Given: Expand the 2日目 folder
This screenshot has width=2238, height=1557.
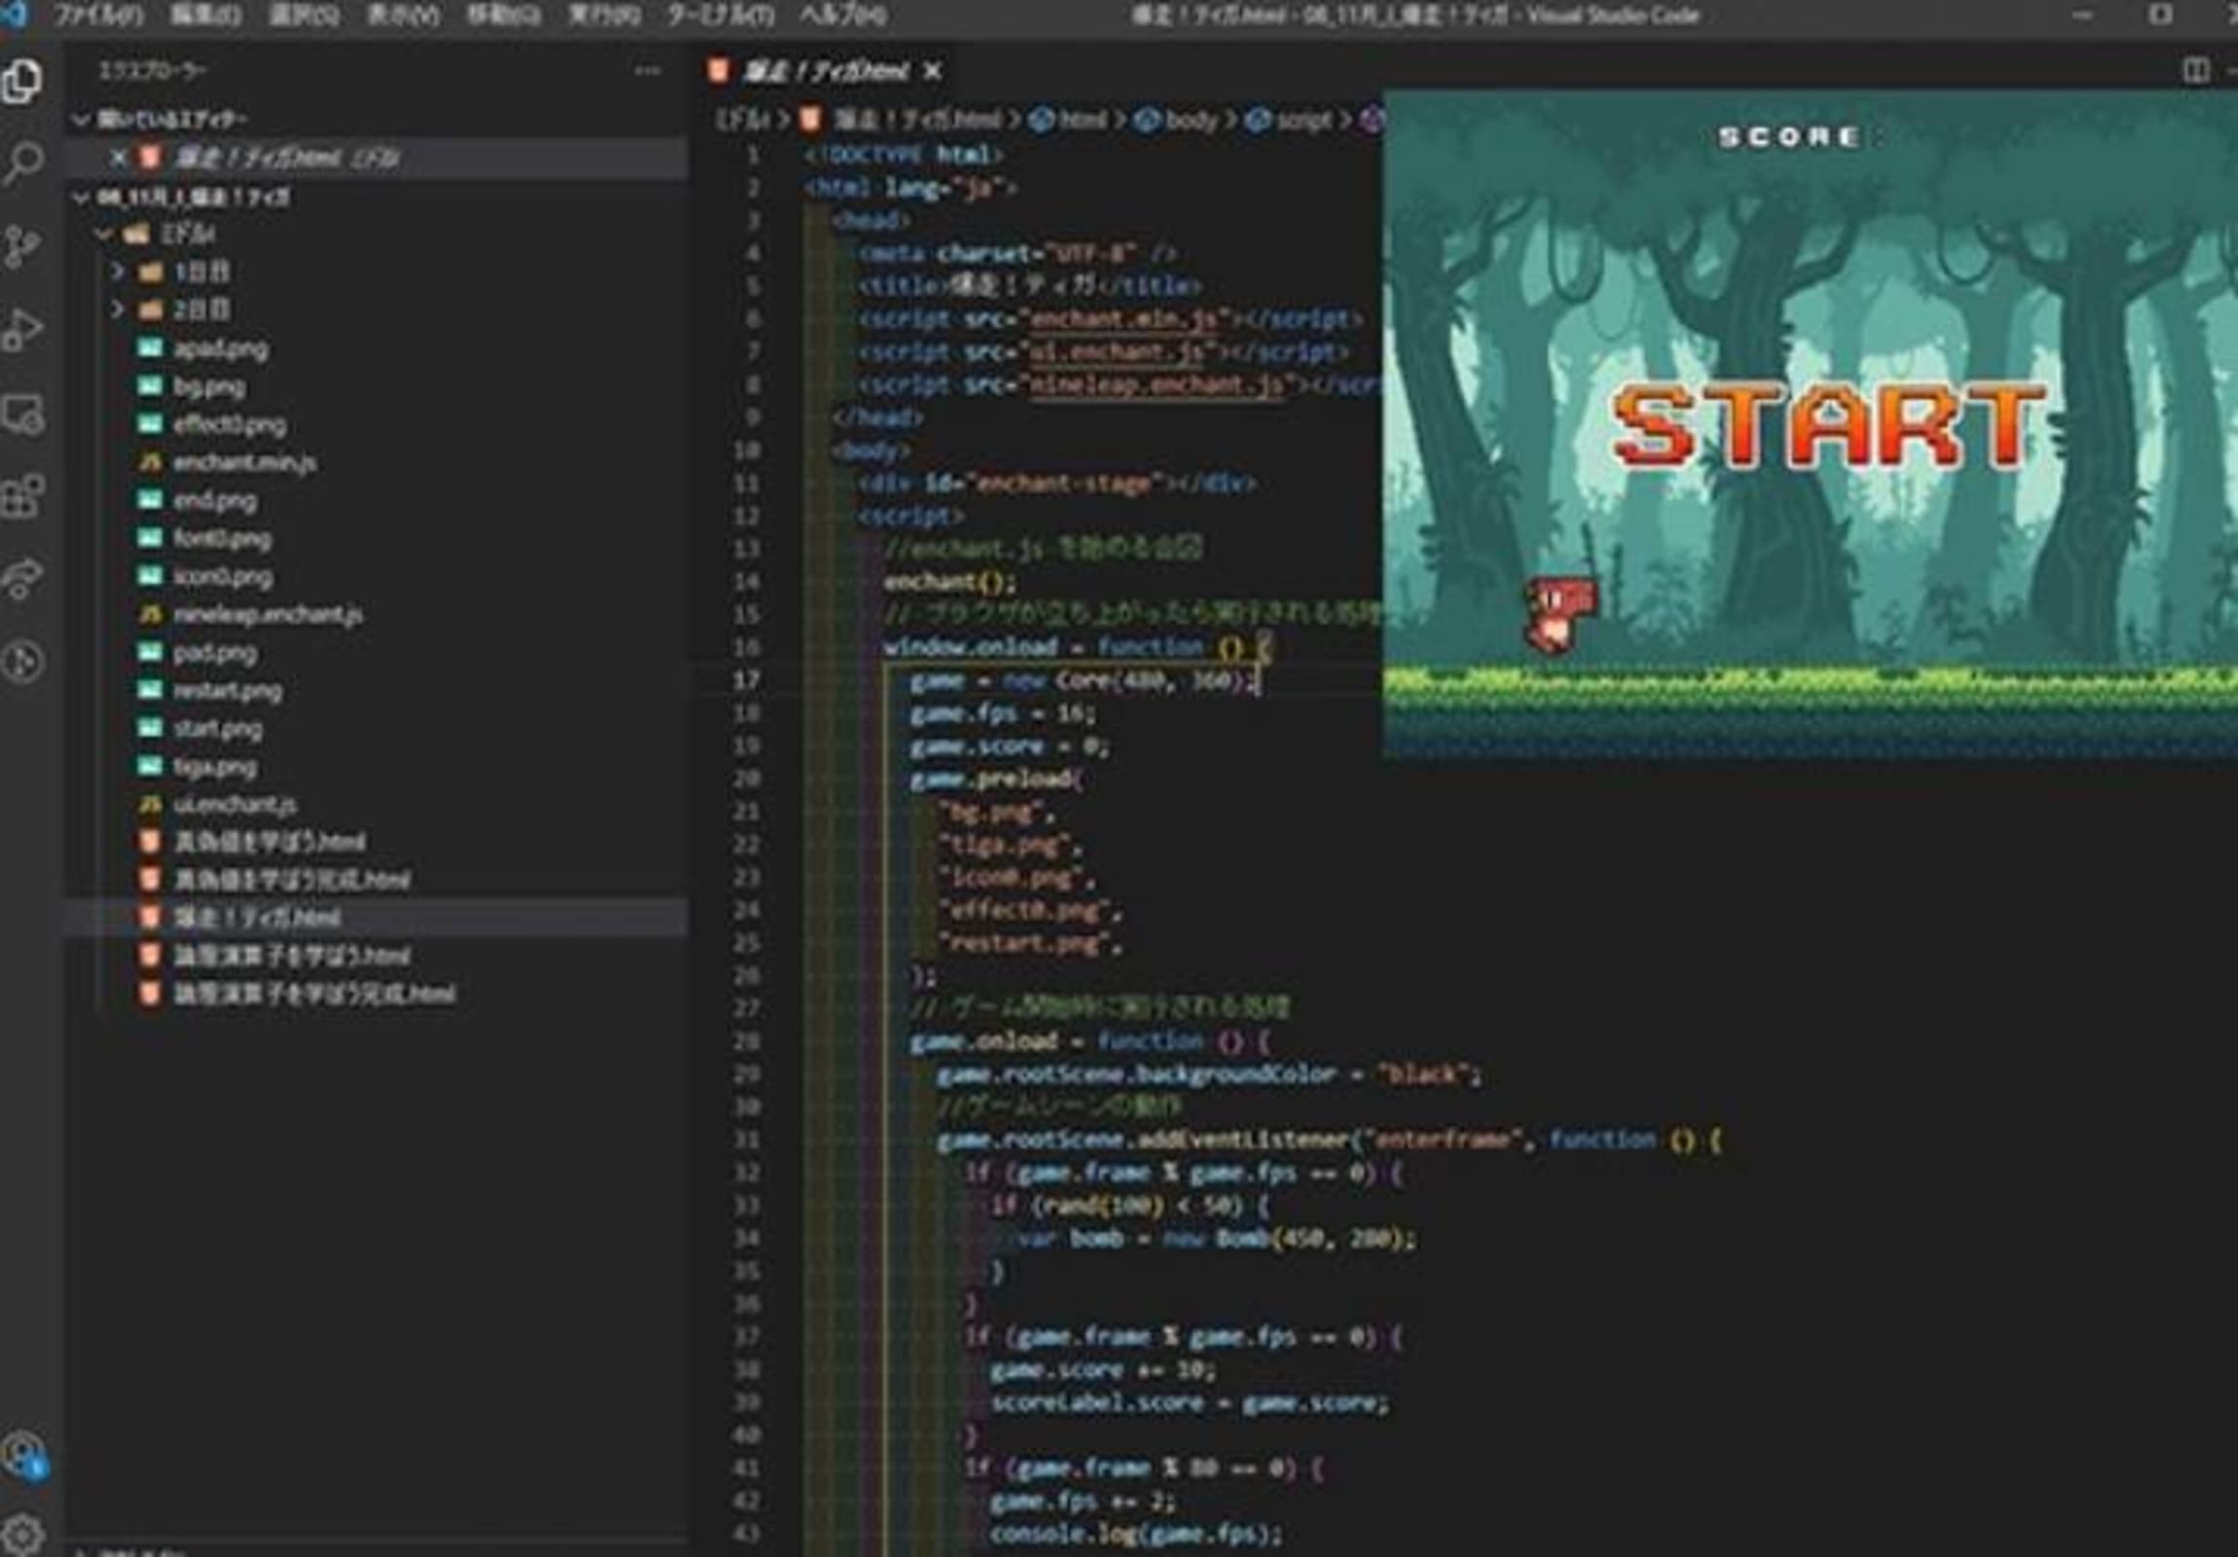Looking at the screenshot, I should click(x=201, y=309).
